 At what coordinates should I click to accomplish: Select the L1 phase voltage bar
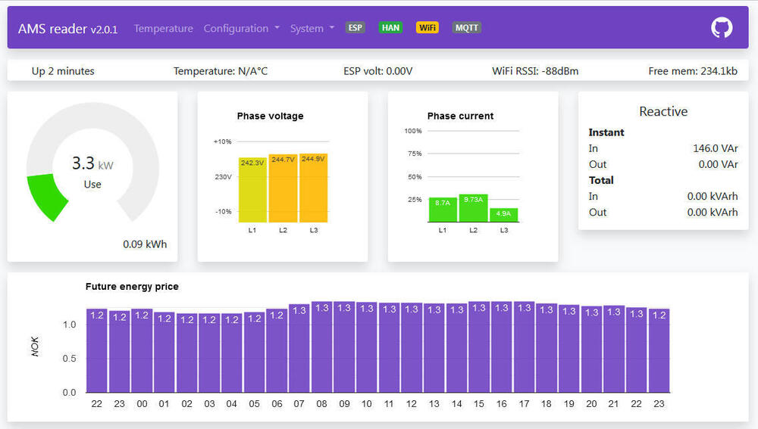(252, 189)
